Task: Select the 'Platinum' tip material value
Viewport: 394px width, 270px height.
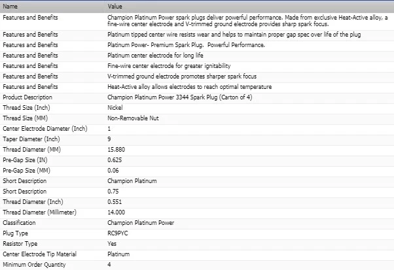Action: tap(118, 254)
